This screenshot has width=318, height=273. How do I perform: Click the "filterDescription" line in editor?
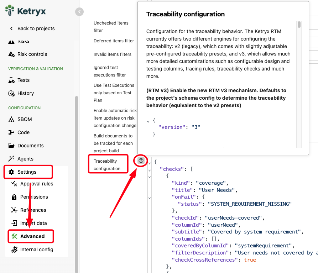pyautogui.click(x=245, y=253)
